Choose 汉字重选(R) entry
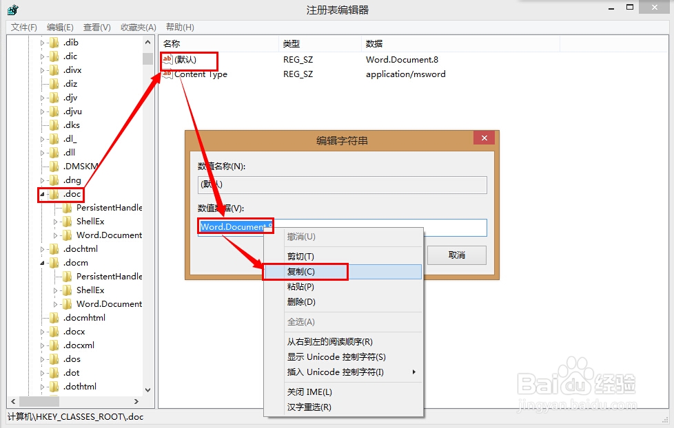This screenshot has width=674, height=428. click(x=343, y=407)
